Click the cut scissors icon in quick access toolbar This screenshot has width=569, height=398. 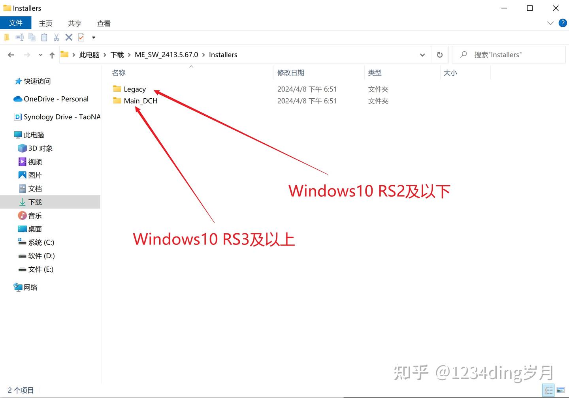point(57,37)
